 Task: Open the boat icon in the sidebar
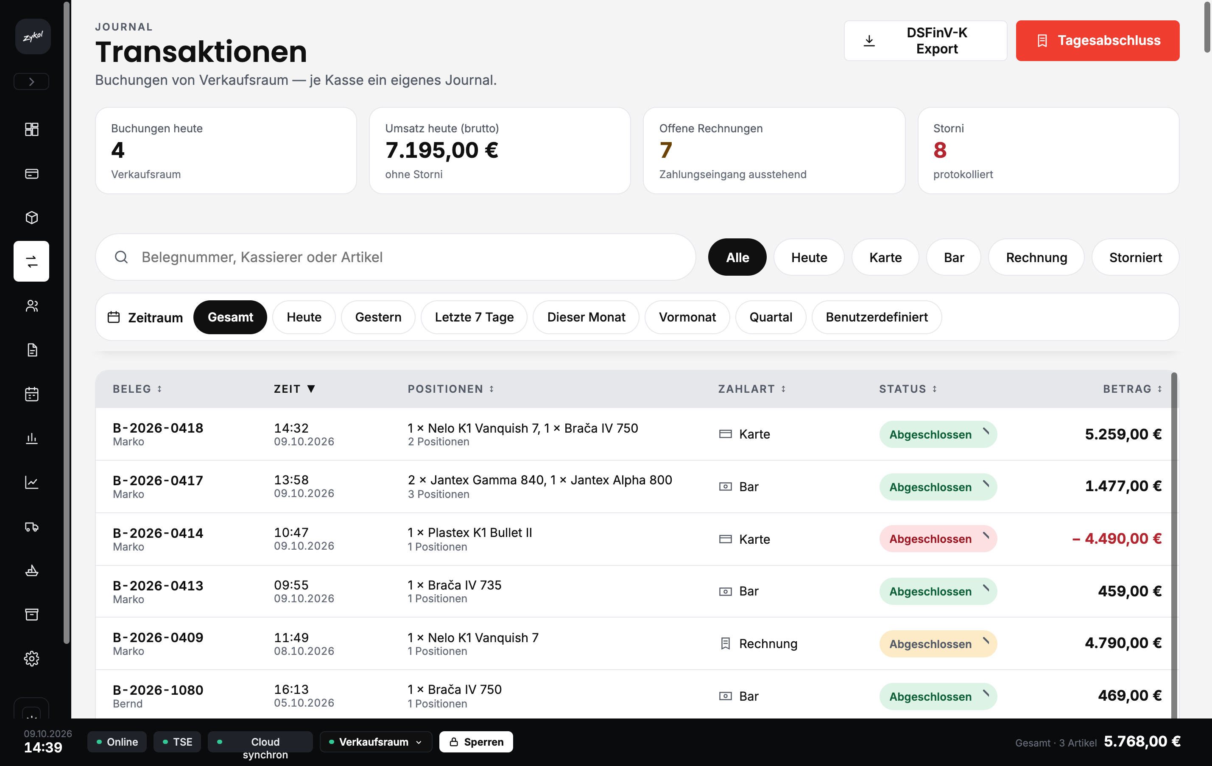(x=31, y=570)
